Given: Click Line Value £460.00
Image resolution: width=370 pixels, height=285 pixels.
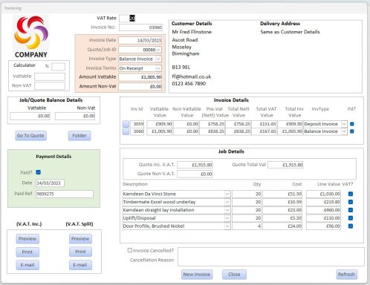Looking at the screenshot, I should pos(323,210).
